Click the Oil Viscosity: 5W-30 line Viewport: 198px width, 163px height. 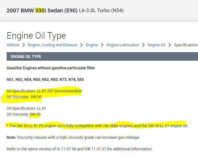click(24, 114)
